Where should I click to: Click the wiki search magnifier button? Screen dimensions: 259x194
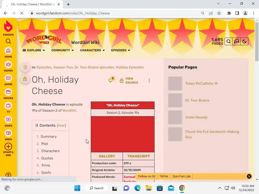[229, 41]
